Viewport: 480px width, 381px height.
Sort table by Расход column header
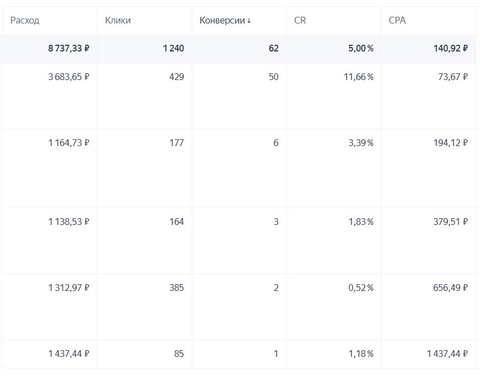tap(25, 21)
